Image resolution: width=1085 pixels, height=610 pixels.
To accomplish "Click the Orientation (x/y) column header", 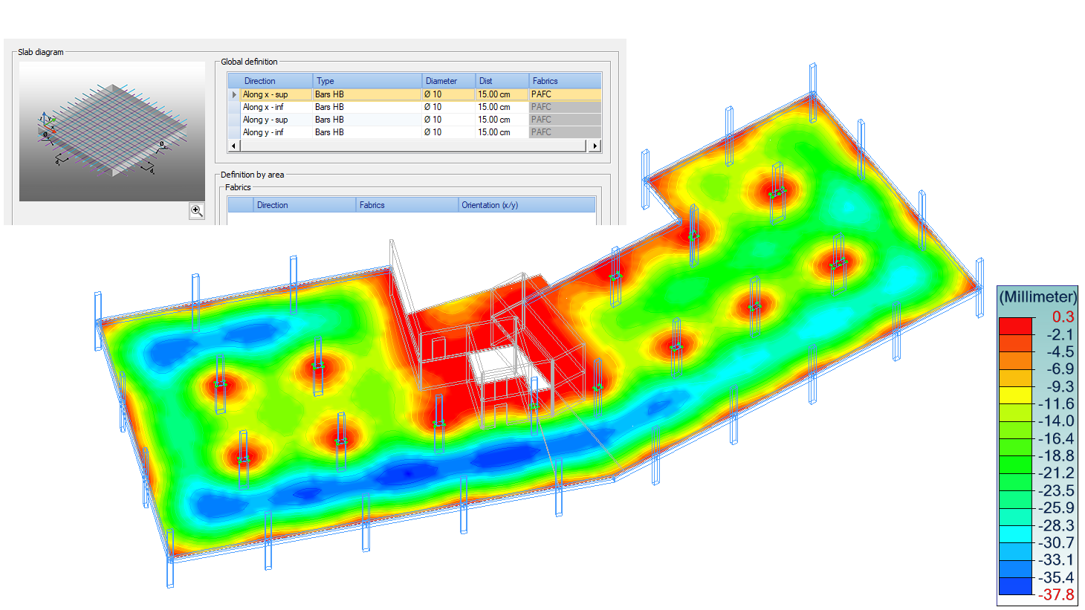I will (x=527, y=205).
